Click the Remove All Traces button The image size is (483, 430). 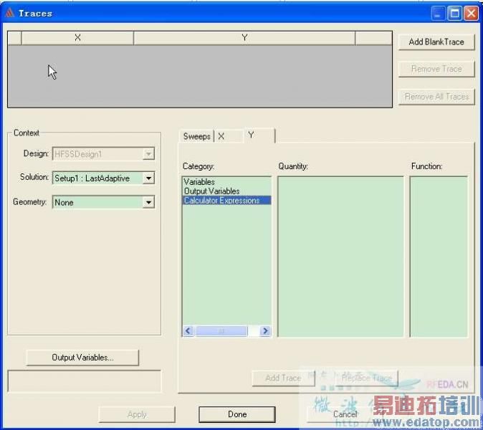coord(436,97)
